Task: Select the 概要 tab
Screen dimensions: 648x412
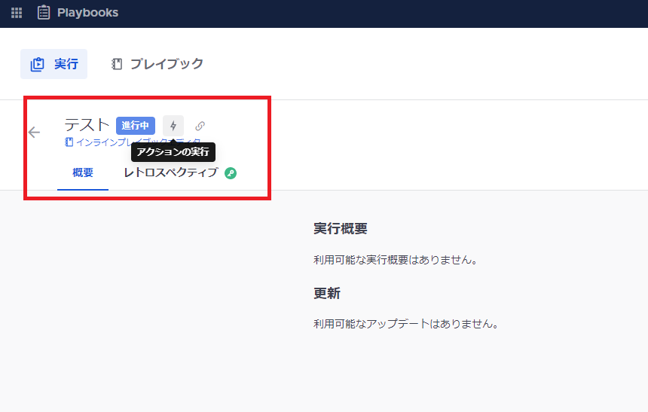Action: tap(83, 172)
